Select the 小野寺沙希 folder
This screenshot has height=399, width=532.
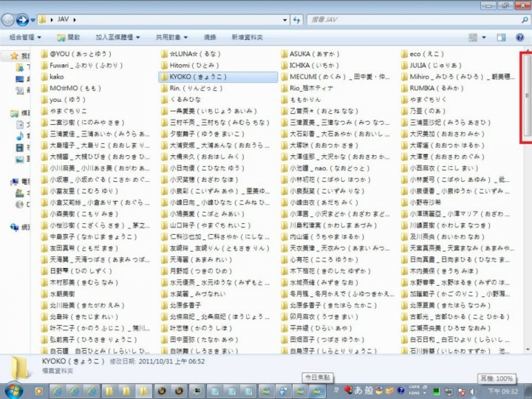(421, 202)
